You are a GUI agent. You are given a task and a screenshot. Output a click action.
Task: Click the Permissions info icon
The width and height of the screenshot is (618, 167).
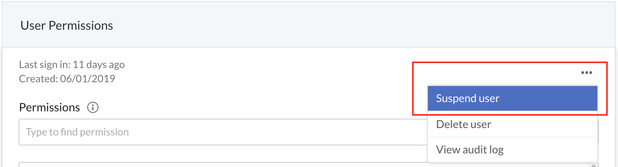tap(93, 107)
